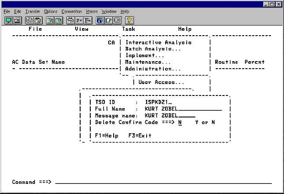Select Task in the host action bar
Screen dimensions: 284x194
click(x=129, y=29)
